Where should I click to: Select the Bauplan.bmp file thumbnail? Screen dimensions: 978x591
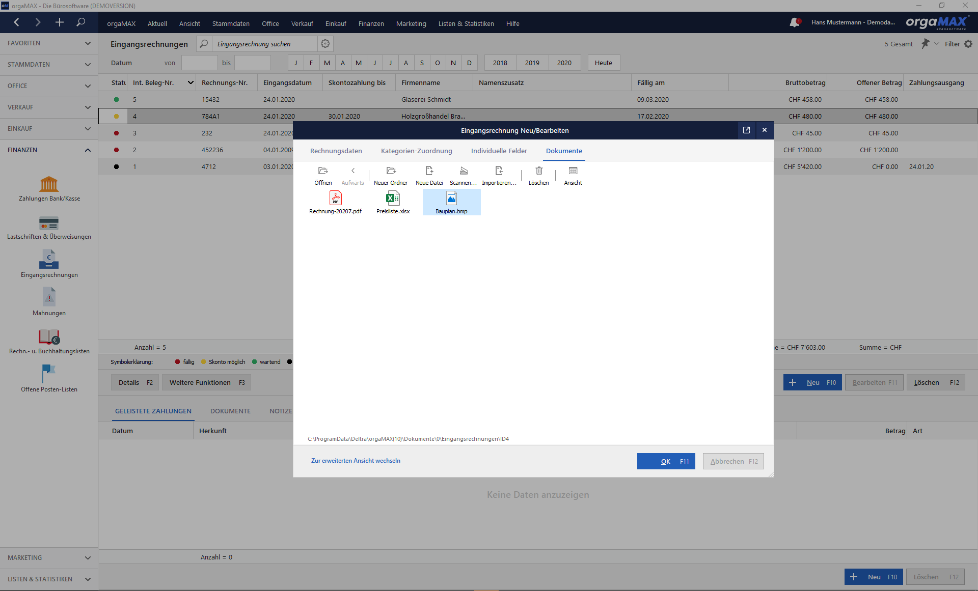451,202
